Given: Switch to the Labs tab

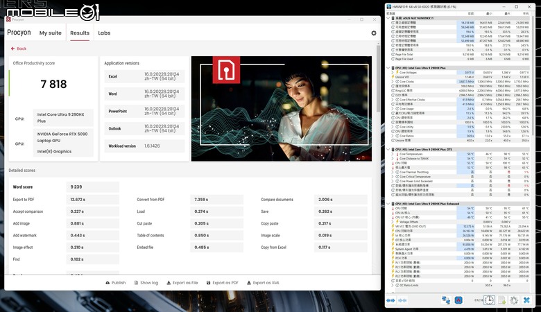Looking at the screenshot, I should pos(104,33).
